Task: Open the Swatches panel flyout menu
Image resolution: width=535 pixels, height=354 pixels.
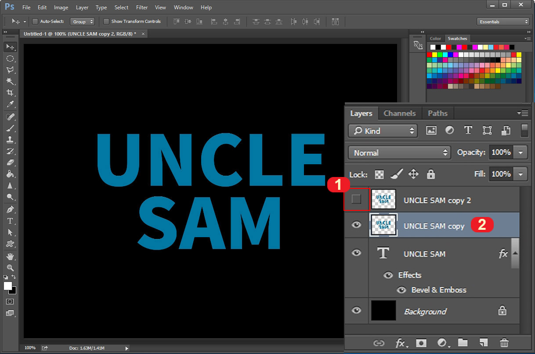Action: (x=528, y=38)
